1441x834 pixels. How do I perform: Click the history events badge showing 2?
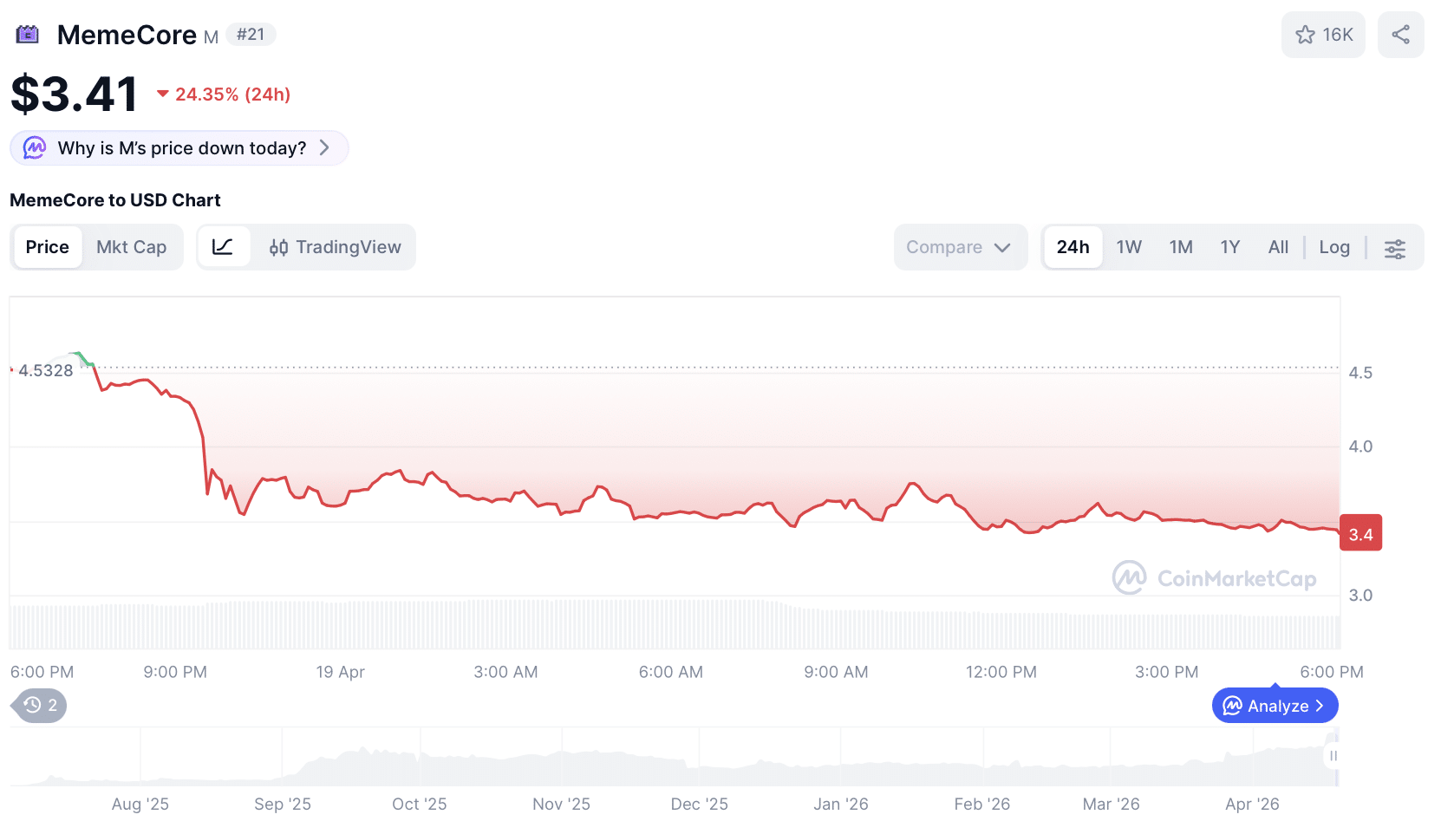click(41, 706)
